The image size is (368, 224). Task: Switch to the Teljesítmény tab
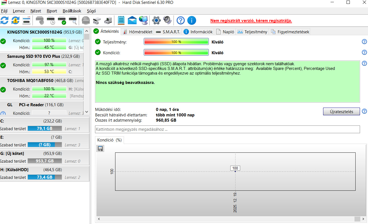tap(252, 32)
